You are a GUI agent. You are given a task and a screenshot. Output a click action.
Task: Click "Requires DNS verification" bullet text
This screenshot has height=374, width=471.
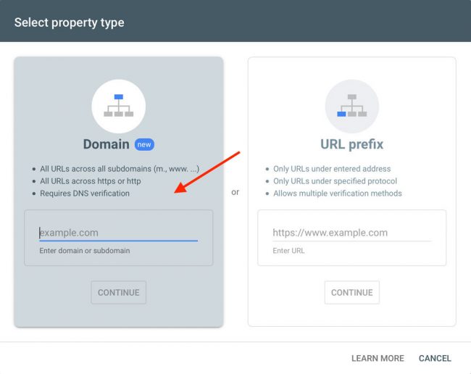[85, 194]
